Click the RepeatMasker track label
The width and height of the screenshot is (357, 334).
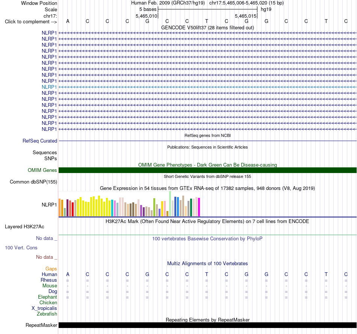point(41,325)
